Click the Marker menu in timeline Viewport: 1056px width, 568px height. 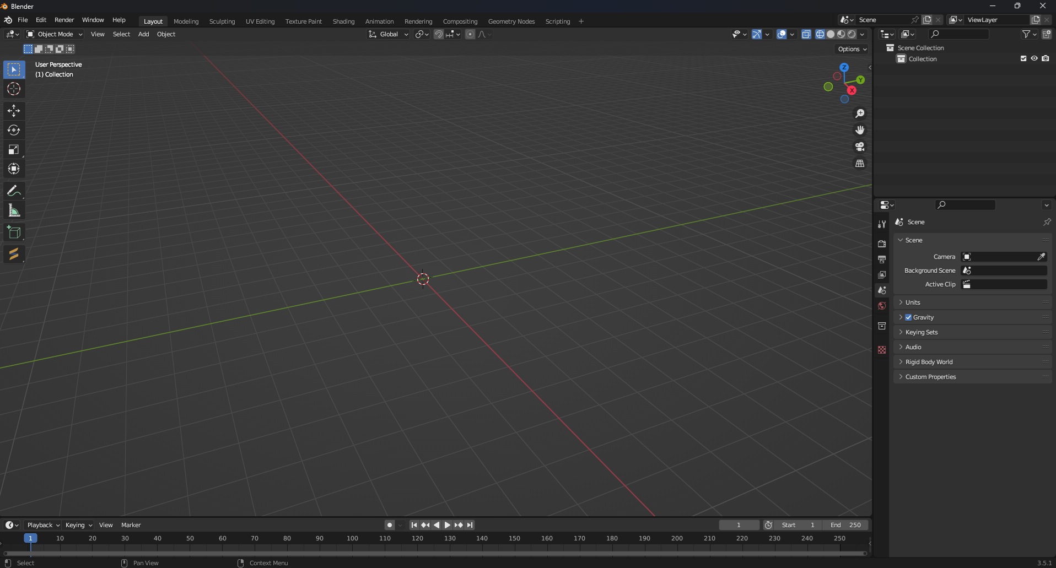click(x=131, y=525)
